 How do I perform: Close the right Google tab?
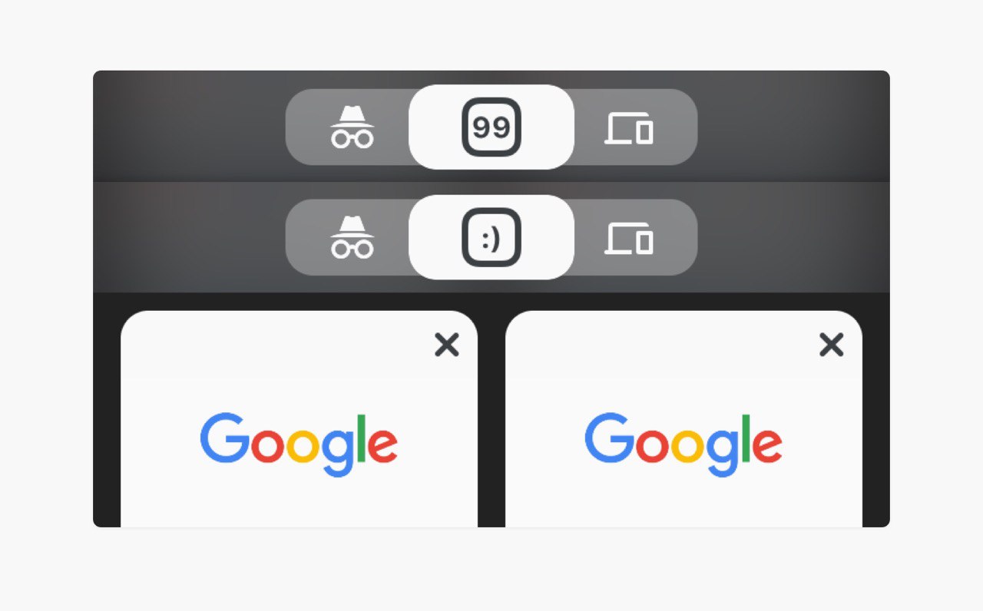[x=831, y=345]
